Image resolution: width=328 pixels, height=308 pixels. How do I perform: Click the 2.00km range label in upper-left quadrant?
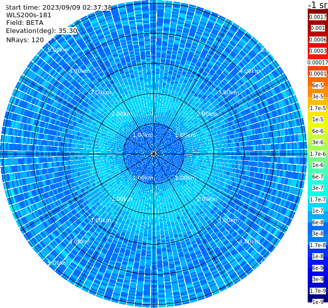coord(122,114)
